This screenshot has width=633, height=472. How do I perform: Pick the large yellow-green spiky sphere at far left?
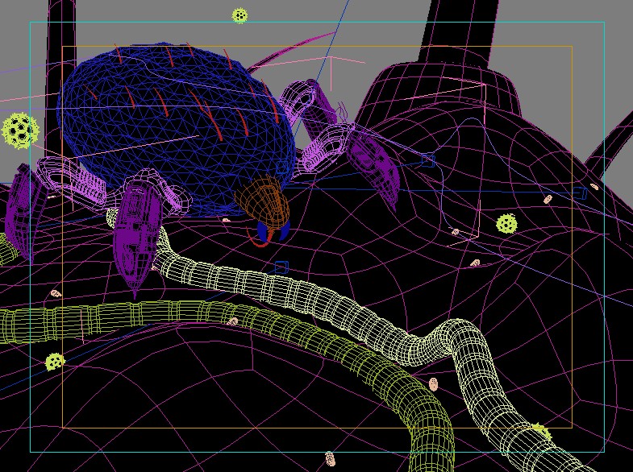tap(20, 130)
